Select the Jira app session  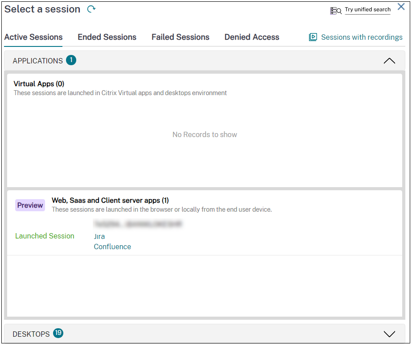[99, 237]
